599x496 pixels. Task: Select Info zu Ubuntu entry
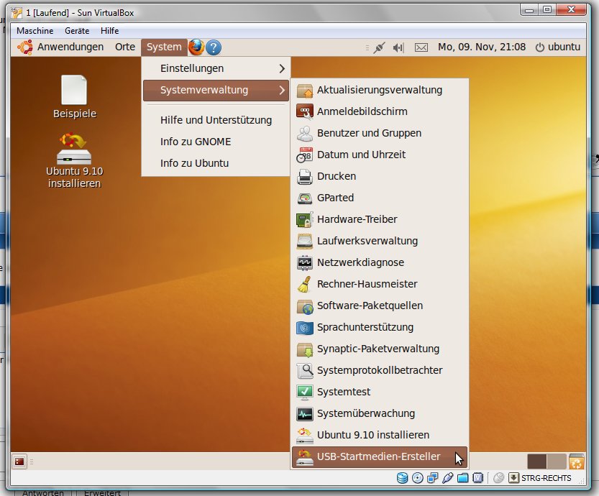click(216, 163)
